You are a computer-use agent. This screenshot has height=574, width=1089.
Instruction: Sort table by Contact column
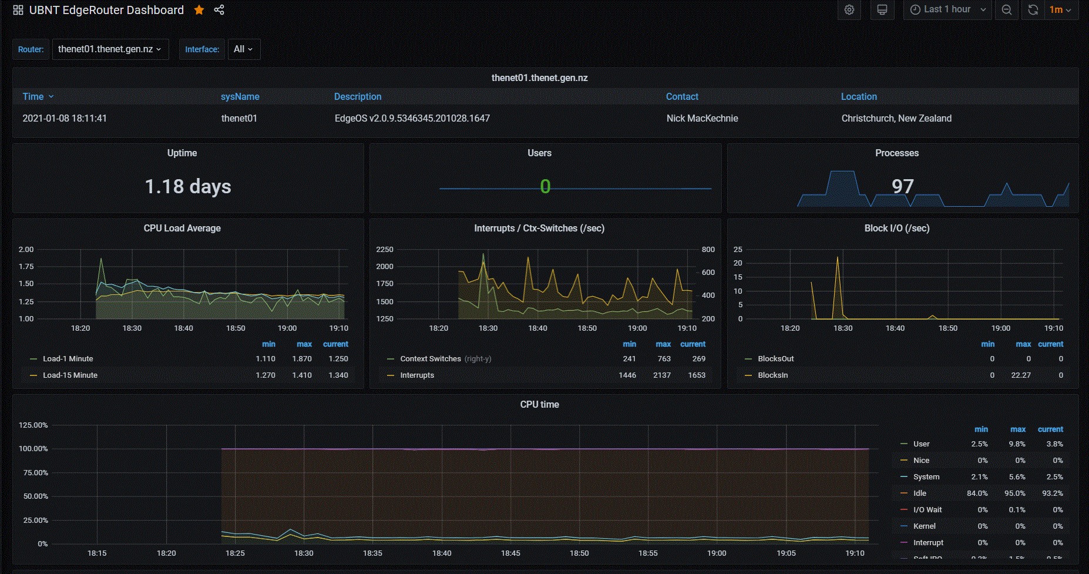pos(682,97)
